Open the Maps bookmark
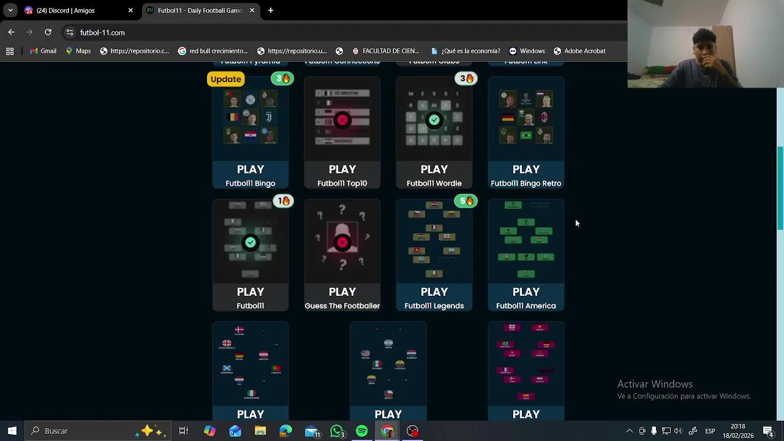The image size is (784, 441). tap(78, 51)
